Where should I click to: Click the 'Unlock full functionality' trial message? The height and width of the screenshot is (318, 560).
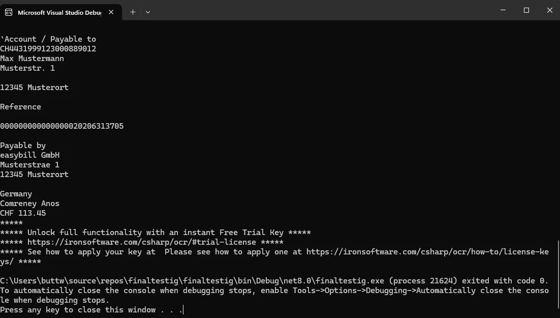(155, 233)
